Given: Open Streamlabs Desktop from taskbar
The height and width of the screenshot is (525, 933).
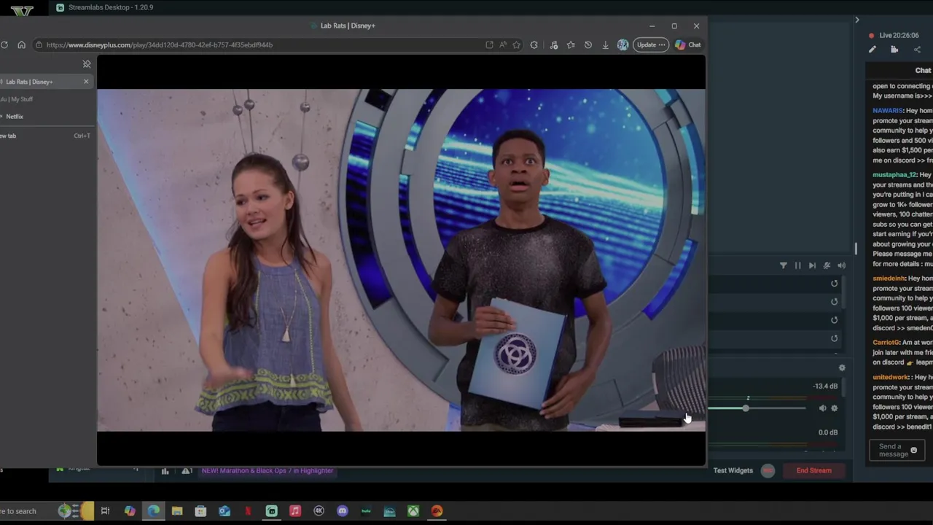Looking at the screenshot, I should (271, 511).
